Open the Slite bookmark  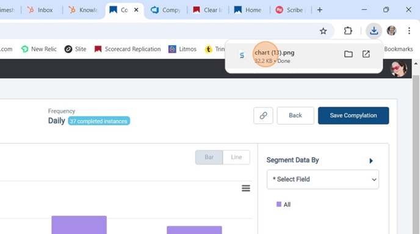pos(75,49)
